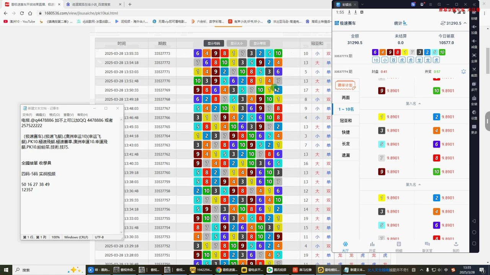The height and width of the screenshot is (275, 490).
Task: Select the 两面 bet category tab
Action: pyautogui.click(x=346, y=98)
